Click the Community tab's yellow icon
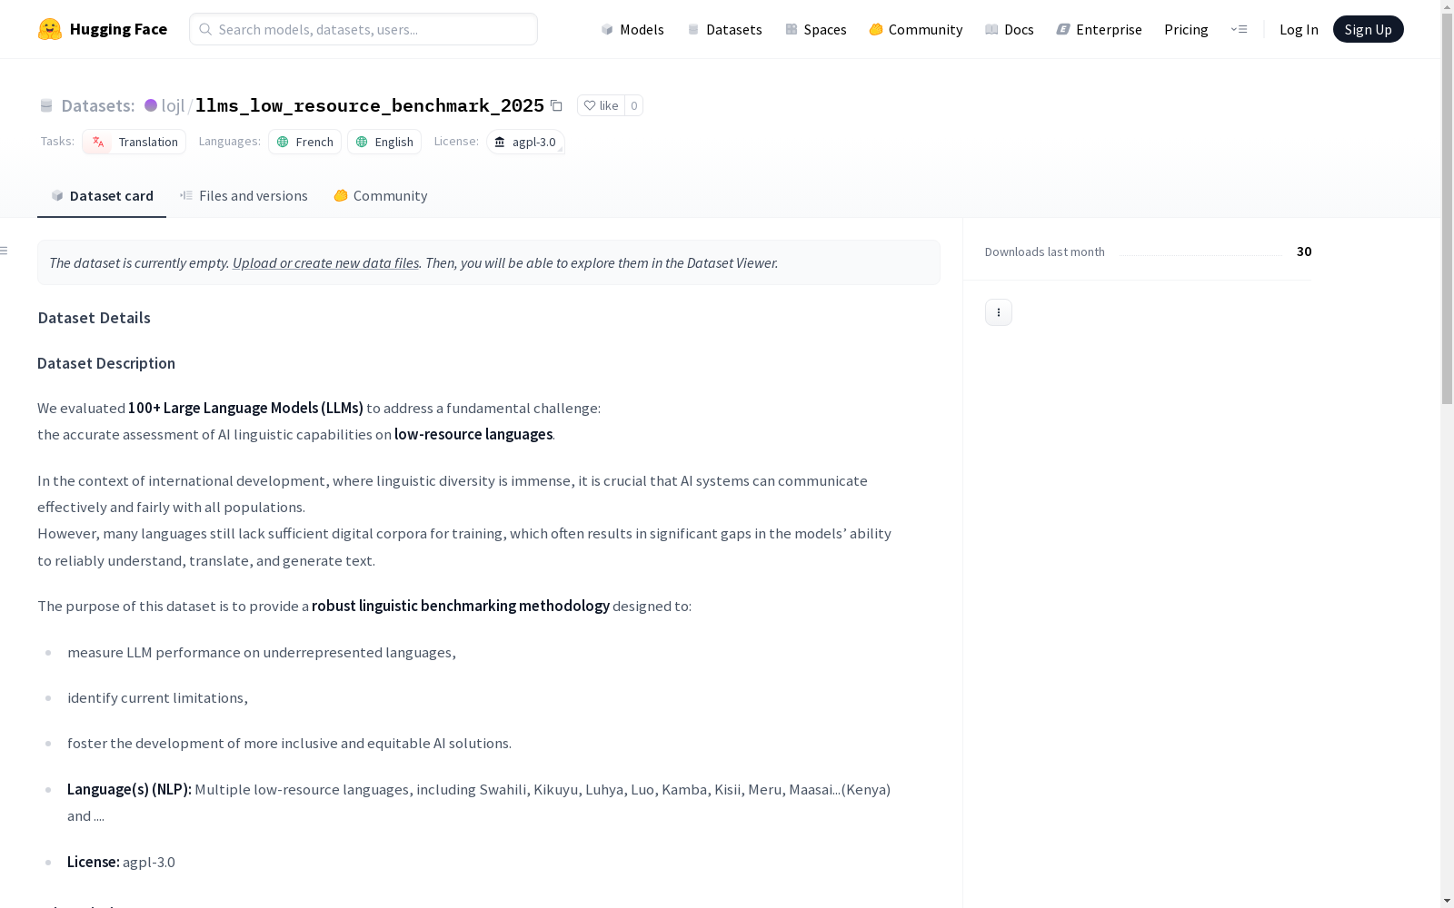This screenshot has height=908, width=1454. click(341, 195)
